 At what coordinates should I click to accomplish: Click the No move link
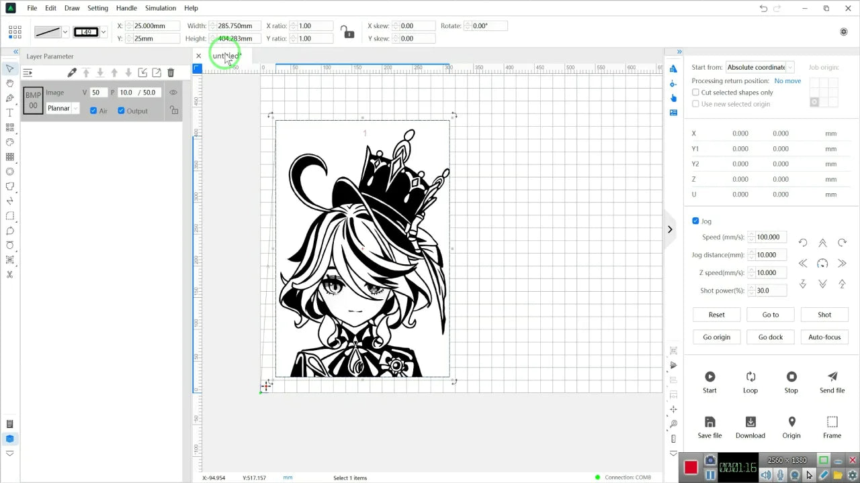point(787,80)
